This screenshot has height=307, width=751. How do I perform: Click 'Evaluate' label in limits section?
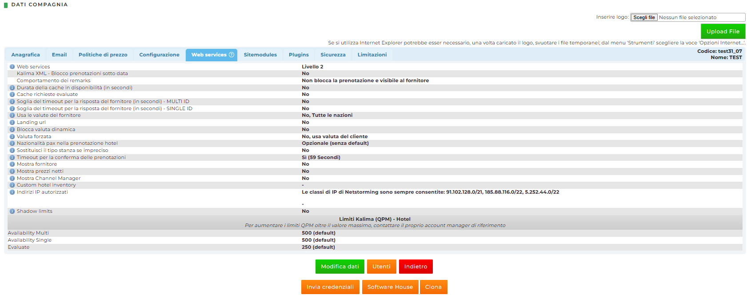(19, 247)
